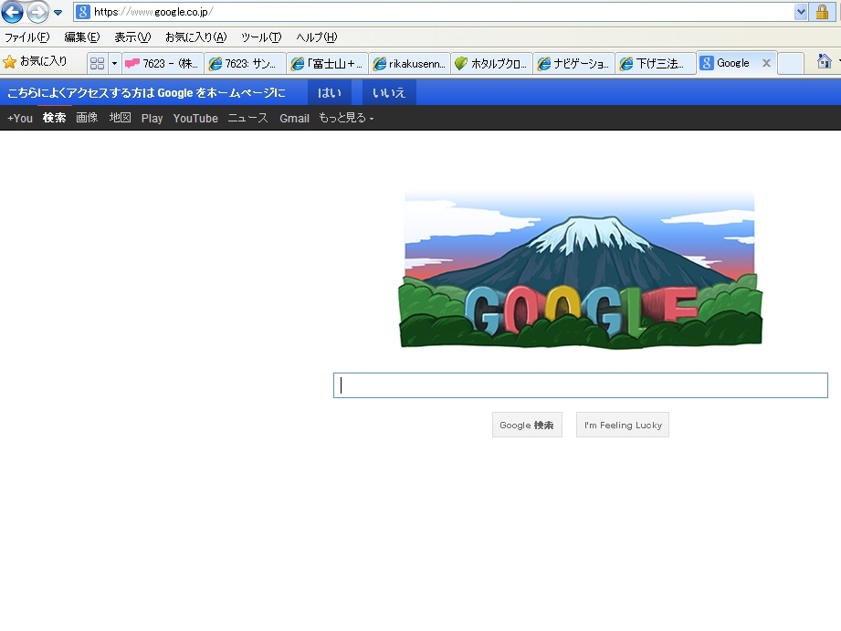Open 画像 image search link
The height and width of the screenshot is (631, 841).
(x=87, y=118)
